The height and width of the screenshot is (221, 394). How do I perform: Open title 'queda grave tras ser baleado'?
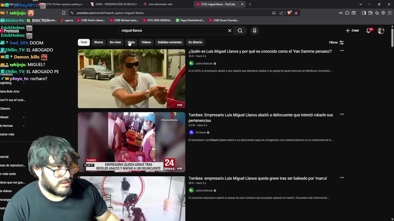pyautogui.click(x=258, y=178)
